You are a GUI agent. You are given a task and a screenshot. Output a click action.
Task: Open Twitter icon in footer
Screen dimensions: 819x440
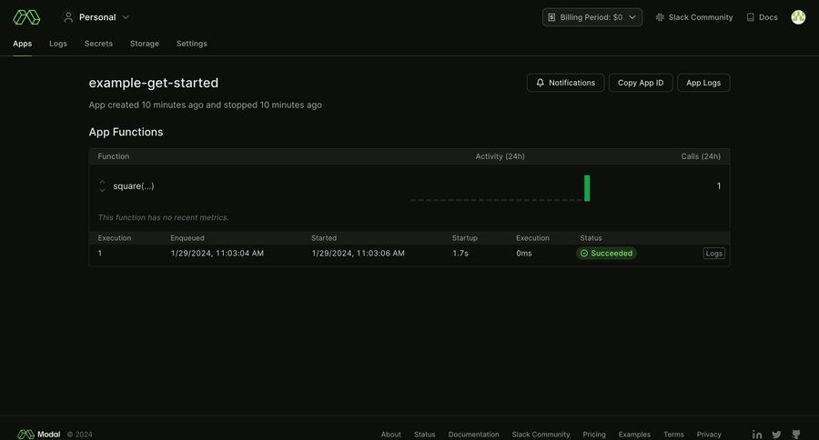(776, 435)
